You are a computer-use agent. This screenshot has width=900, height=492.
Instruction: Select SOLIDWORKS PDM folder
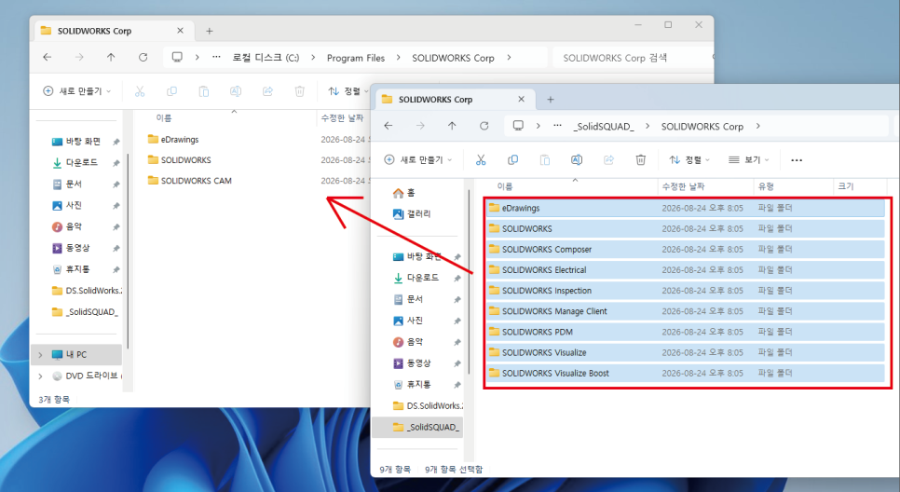point(686,332)
